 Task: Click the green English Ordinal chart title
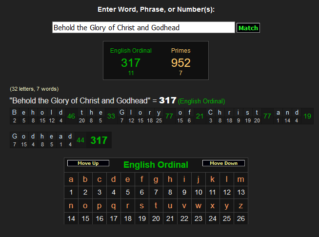coord(156,165)
